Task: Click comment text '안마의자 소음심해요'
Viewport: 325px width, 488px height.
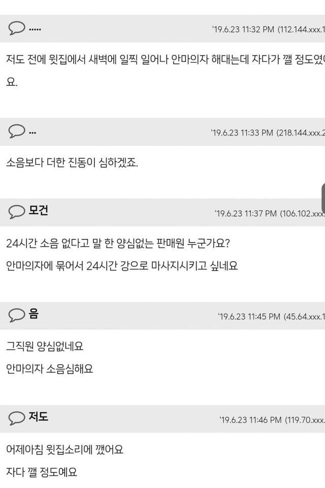Action: [x=50, y=369]
